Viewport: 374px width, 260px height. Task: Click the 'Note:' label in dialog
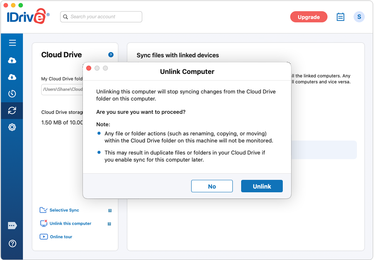(103, 125)
